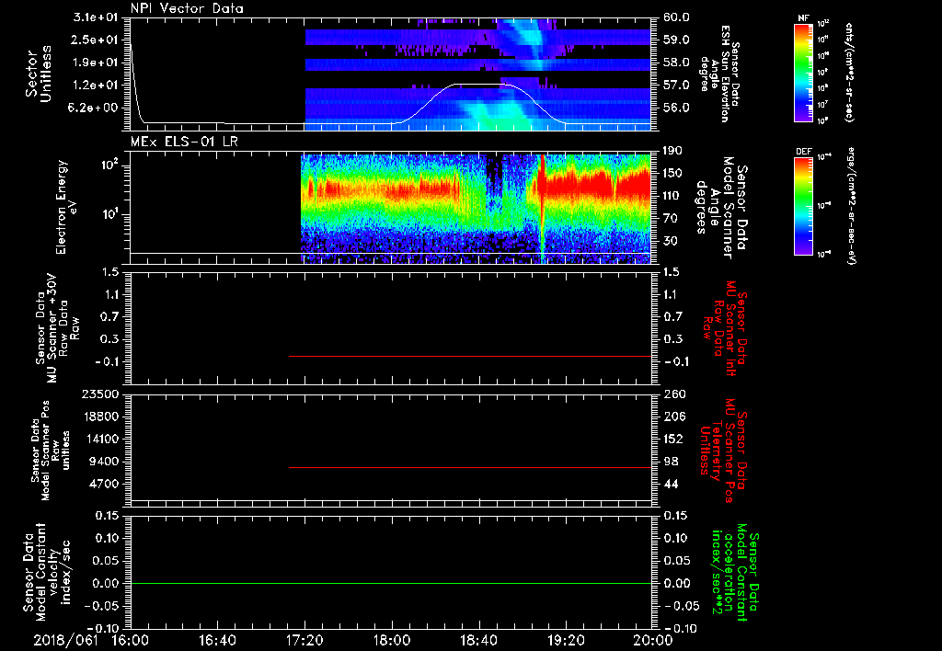
Task: Click the DEF color bar gradient
Action: click(x=804, y=205)
